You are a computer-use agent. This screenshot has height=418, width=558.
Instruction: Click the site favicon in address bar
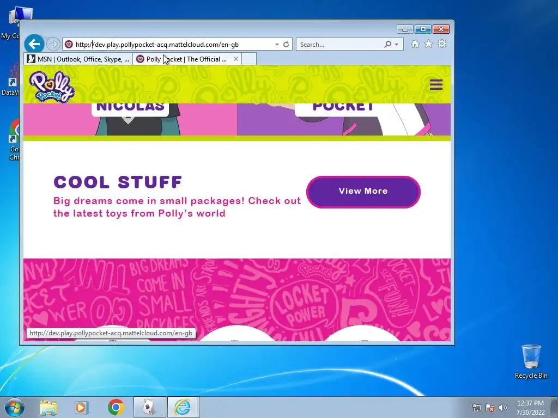(69, 45)
